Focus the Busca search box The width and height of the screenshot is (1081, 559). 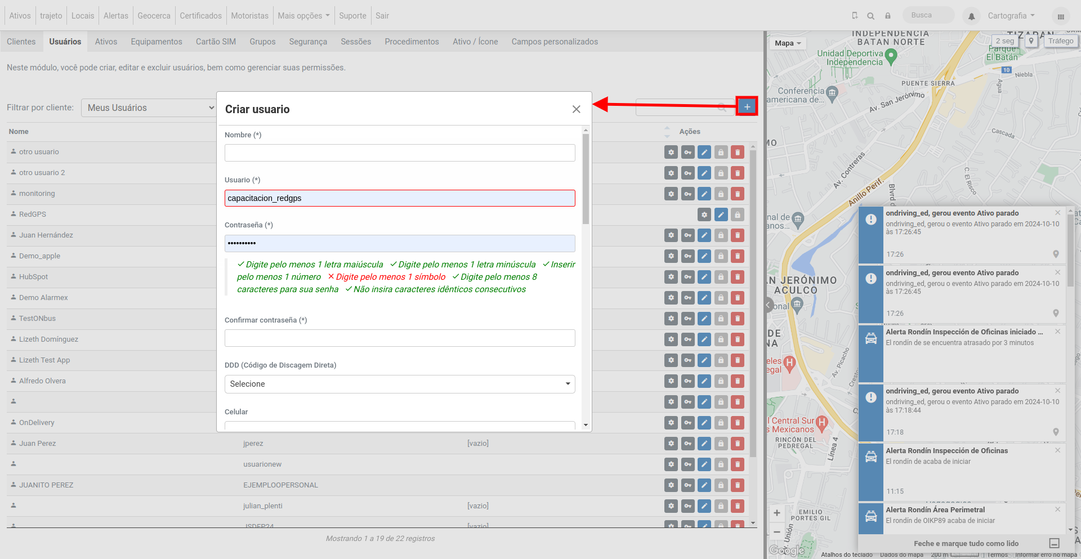pyautogui.click(x=928, y=15)
